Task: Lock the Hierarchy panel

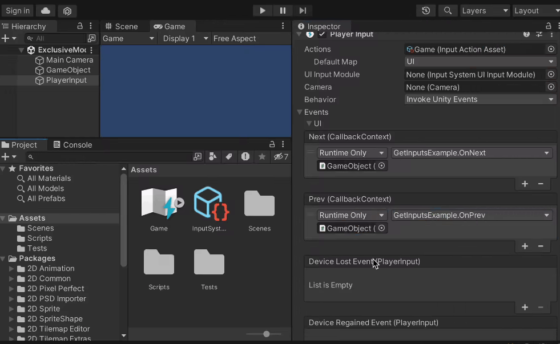Action: click(x=80, y=26)
